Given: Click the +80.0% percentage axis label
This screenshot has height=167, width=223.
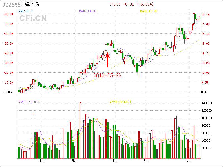Looking at the screenshot, I should 8,14.
